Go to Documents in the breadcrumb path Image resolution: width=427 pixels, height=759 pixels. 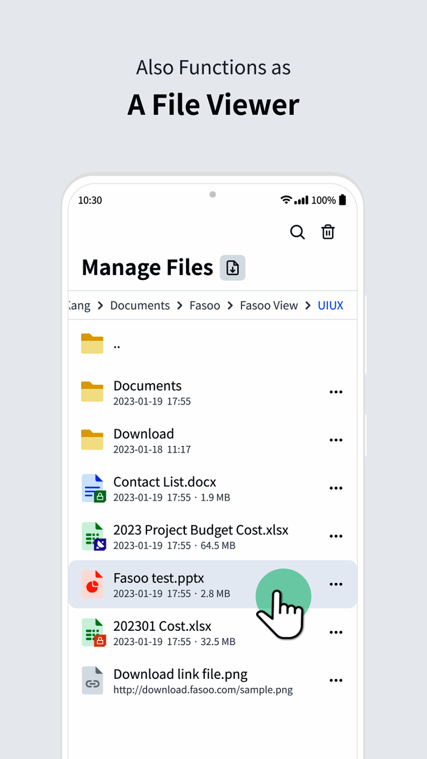[140, 306]
